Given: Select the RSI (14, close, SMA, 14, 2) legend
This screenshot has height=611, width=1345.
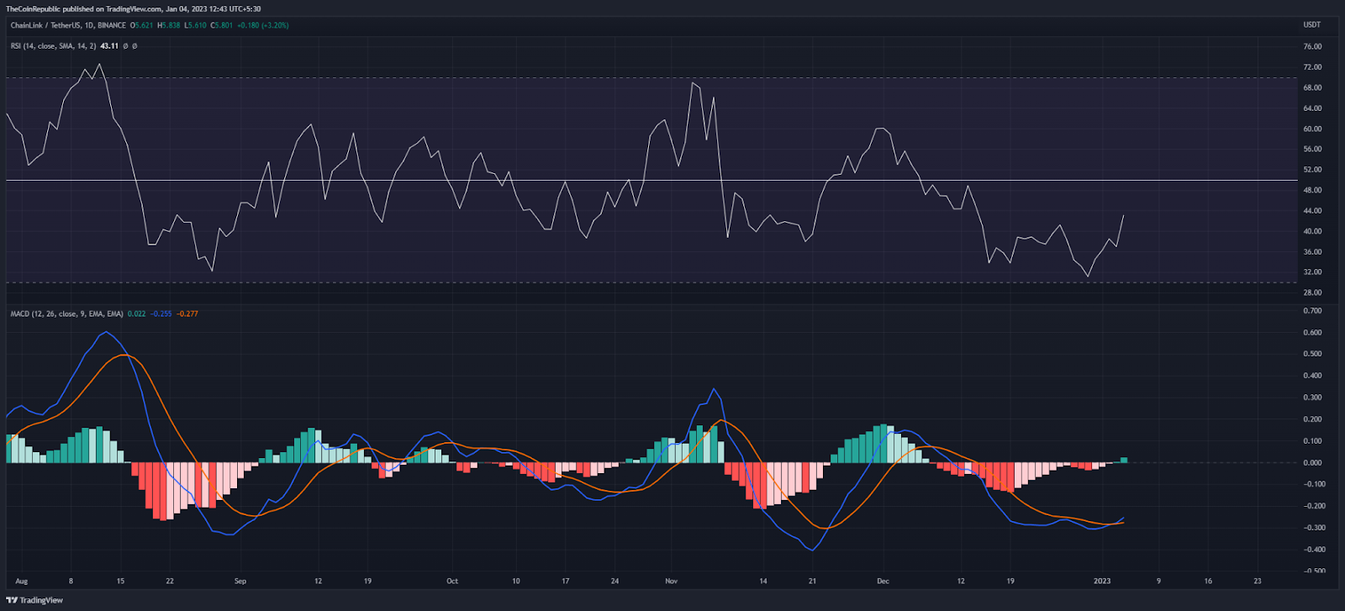Looking at the screenshot, I should pyautogui.click(x=53, y=46).
